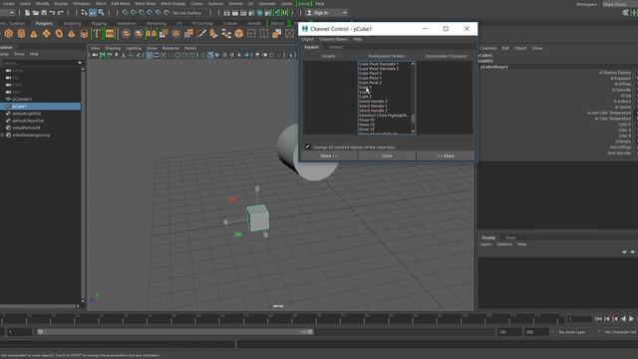Click the scroll down arrow in Nonkeyable Hidden list

pos(413,132)
